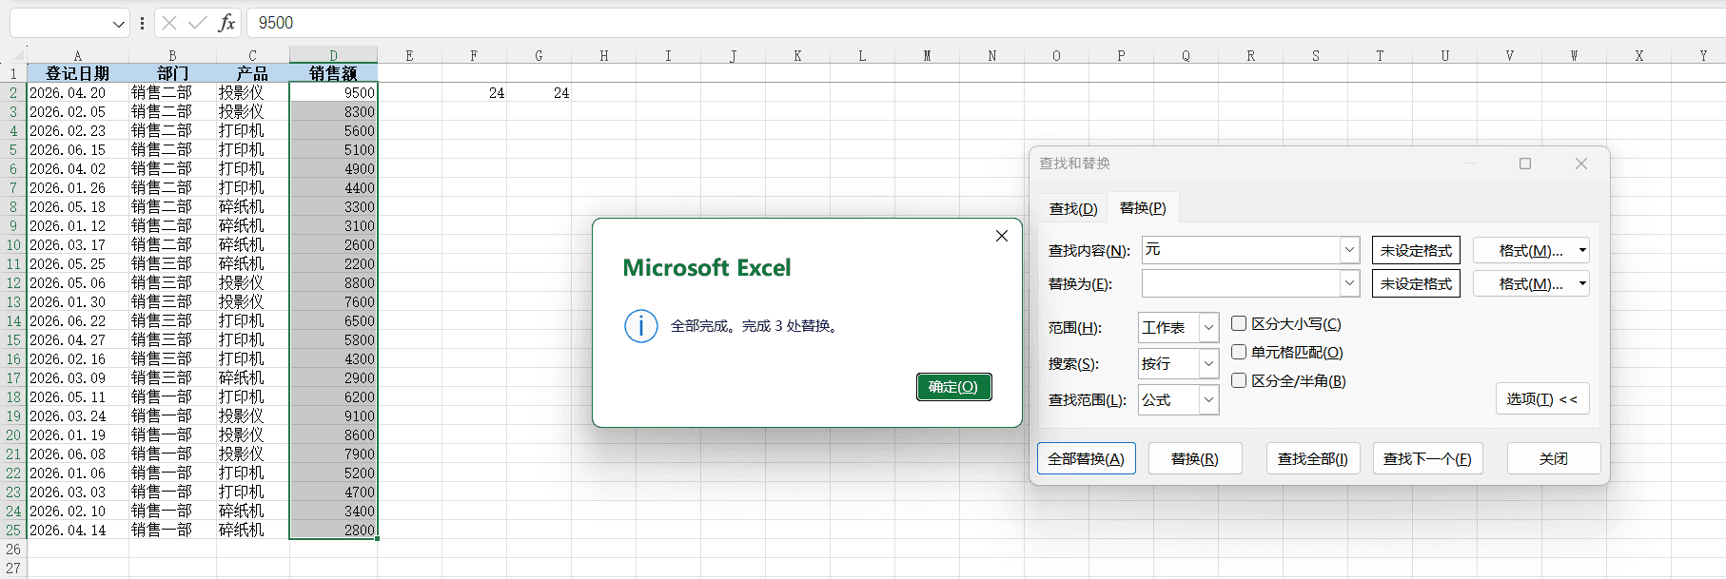This screenshot has width=1726, height=579.
Task: Open the Insert Function fx icon
Action: tap(226, 23)
